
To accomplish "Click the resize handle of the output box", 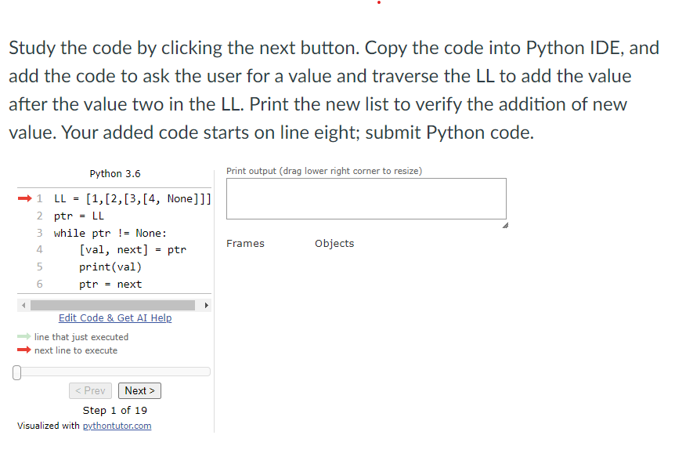I will (506, 224).
